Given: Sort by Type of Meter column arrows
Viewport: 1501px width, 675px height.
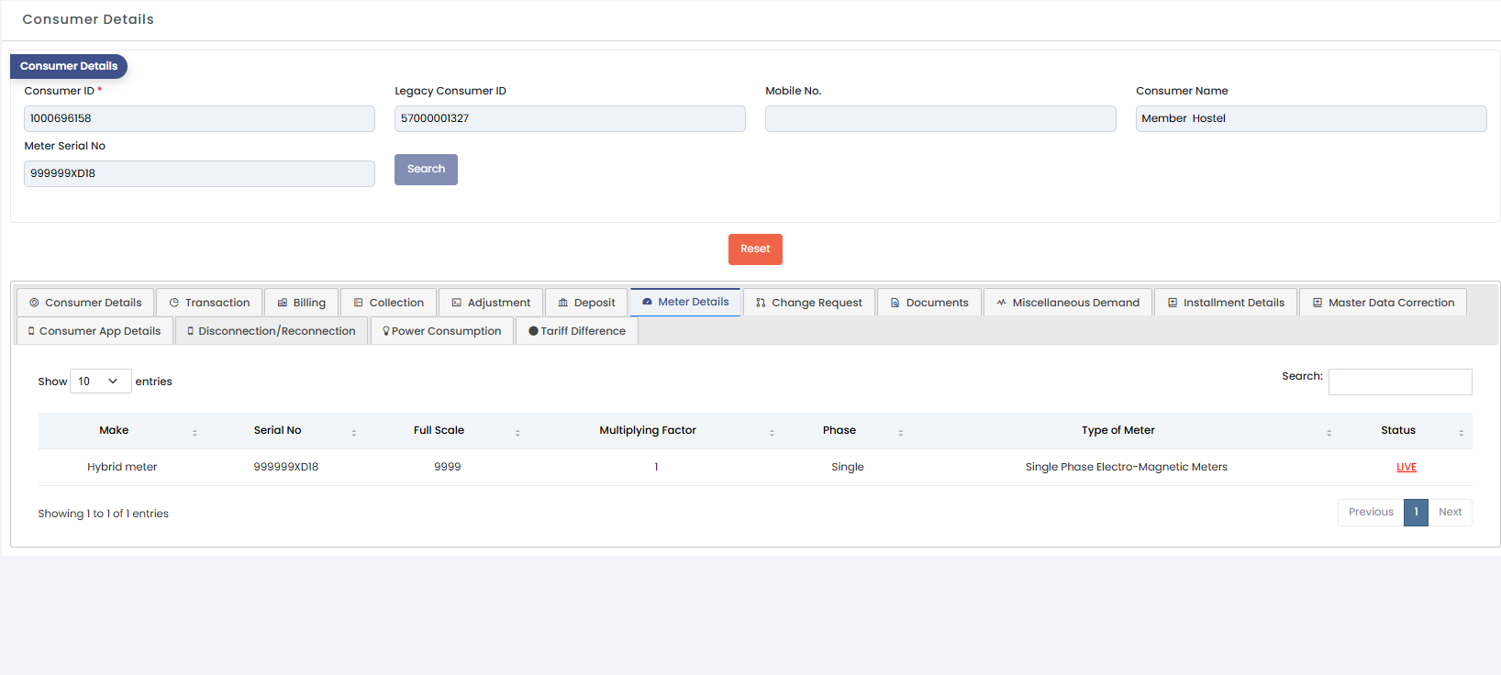Looking at the screenshot, I should [x=1329, y=432].
